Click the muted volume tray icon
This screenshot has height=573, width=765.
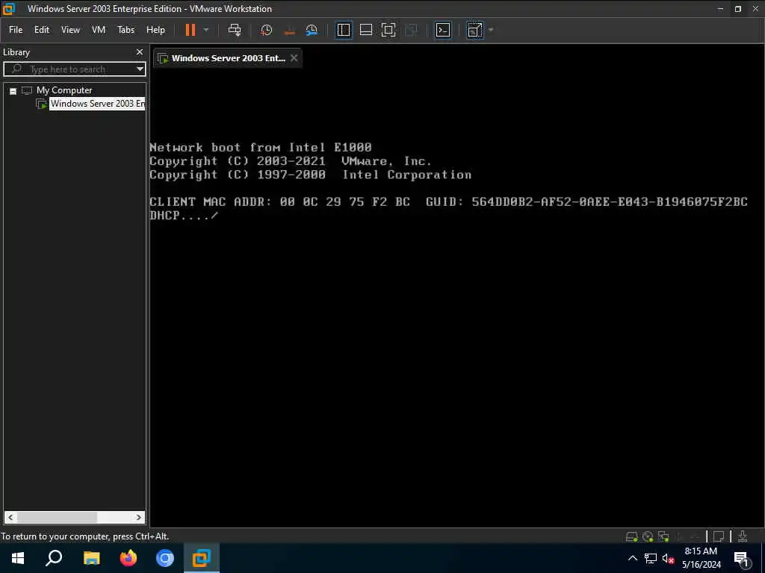(668, 558)
